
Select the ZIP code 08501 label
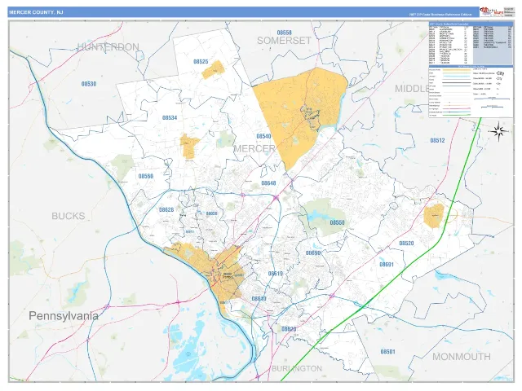point(388,351)
